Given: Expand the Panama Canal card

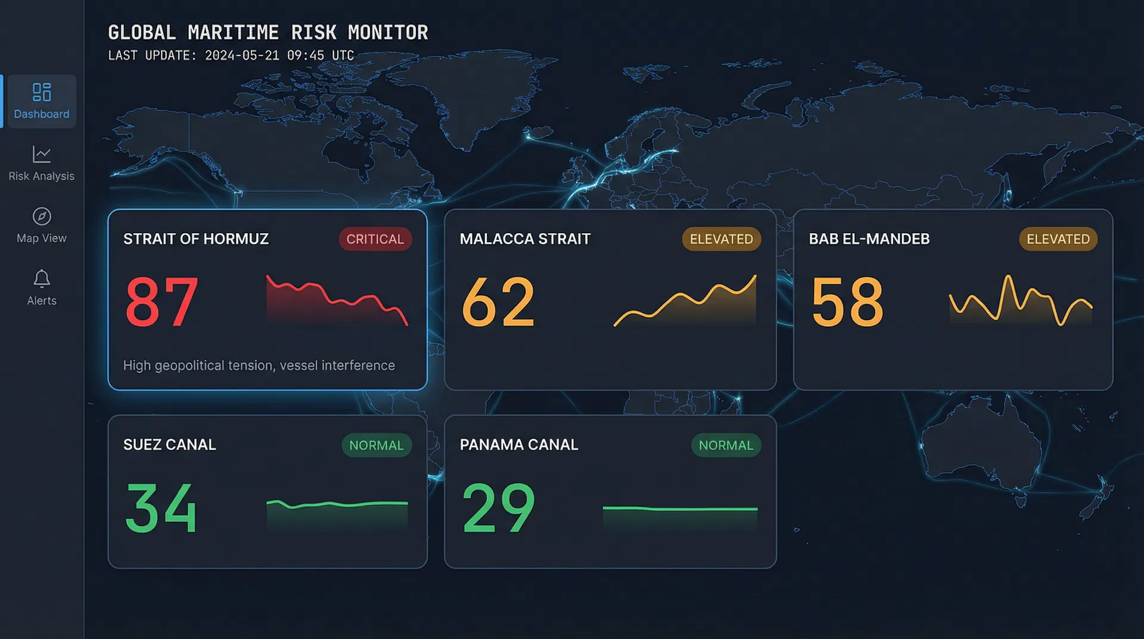Looking at the screenshot, I should pyautogui.click(x=610, y=491).
